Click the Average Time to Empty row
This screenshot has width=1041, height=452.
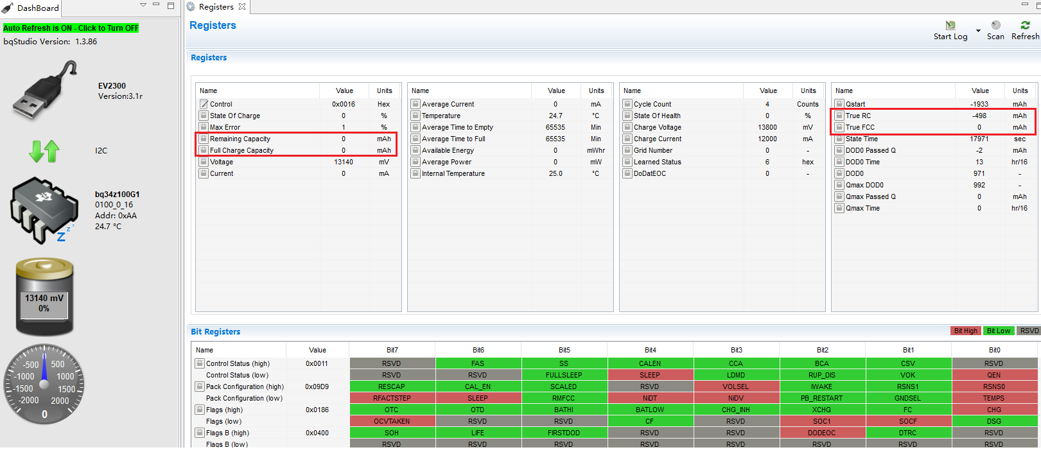(x=511, y=127)
